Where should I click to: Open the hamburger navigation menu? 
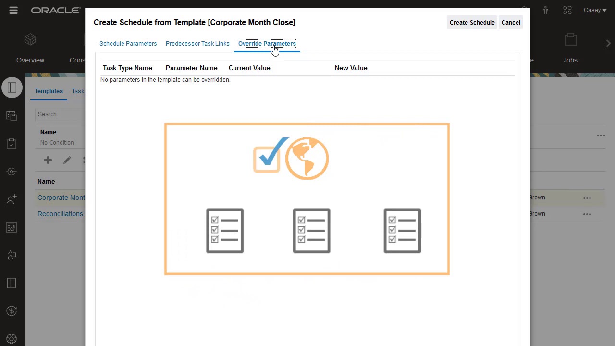point(13,10)
